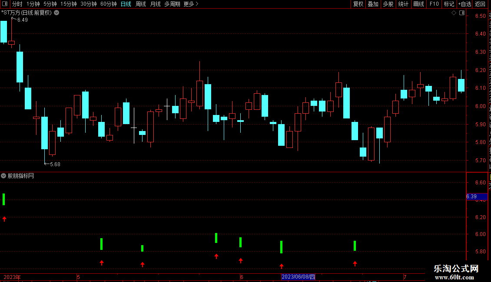491x282 pixels.
Task: Click the first green signal bar in indicator
Action: pyautogui.click(x=4, y=200)
